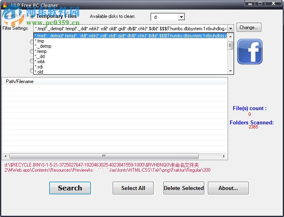284x217 pixels.
Task: Choose the *._dd filter entry
Action: 130,56
